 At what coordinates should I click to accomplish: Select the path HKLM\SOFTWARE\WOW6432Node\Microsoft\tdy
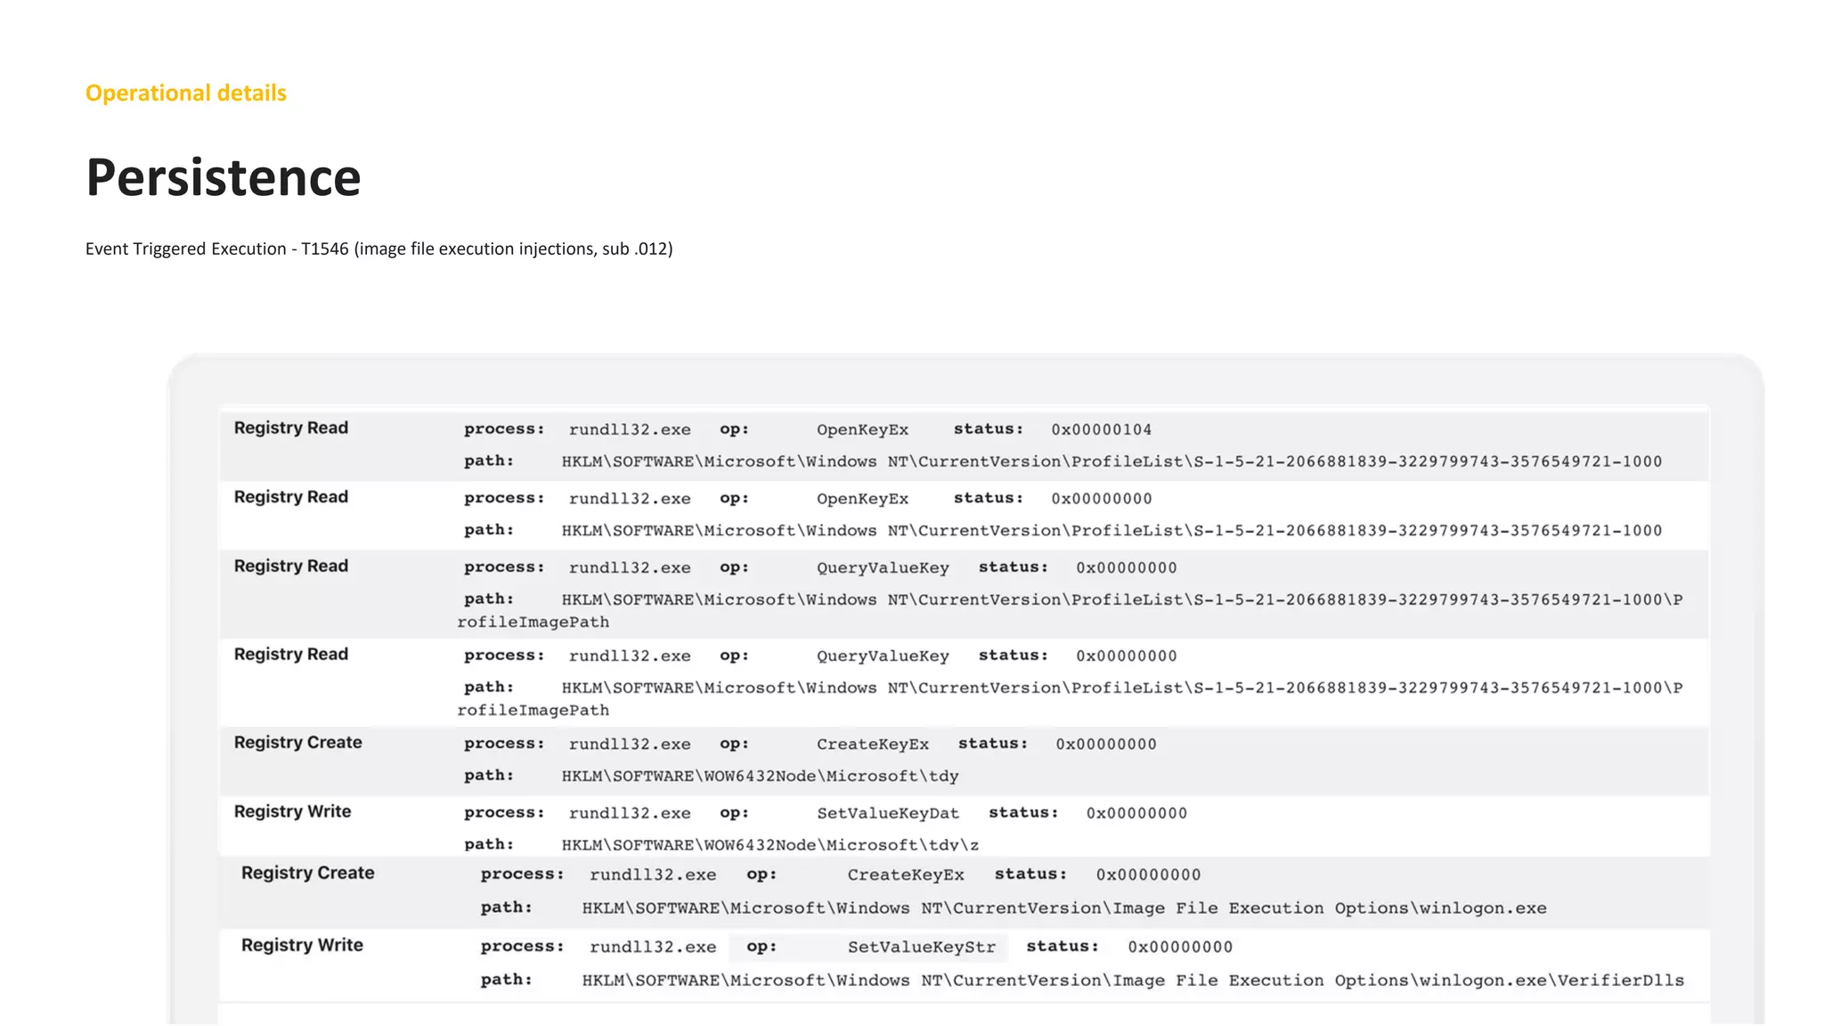760,776
